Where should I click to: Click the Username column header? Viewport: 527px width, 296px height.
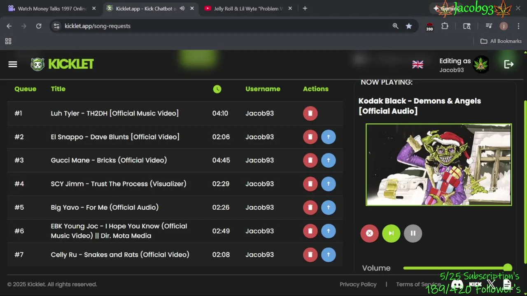click(x=263, y=89)
